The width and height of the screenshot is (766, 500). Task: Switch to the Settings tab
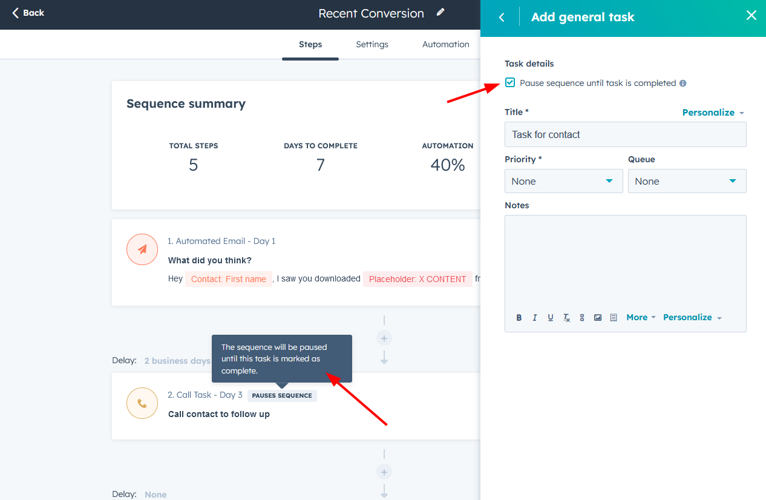[x=372, y=44]
